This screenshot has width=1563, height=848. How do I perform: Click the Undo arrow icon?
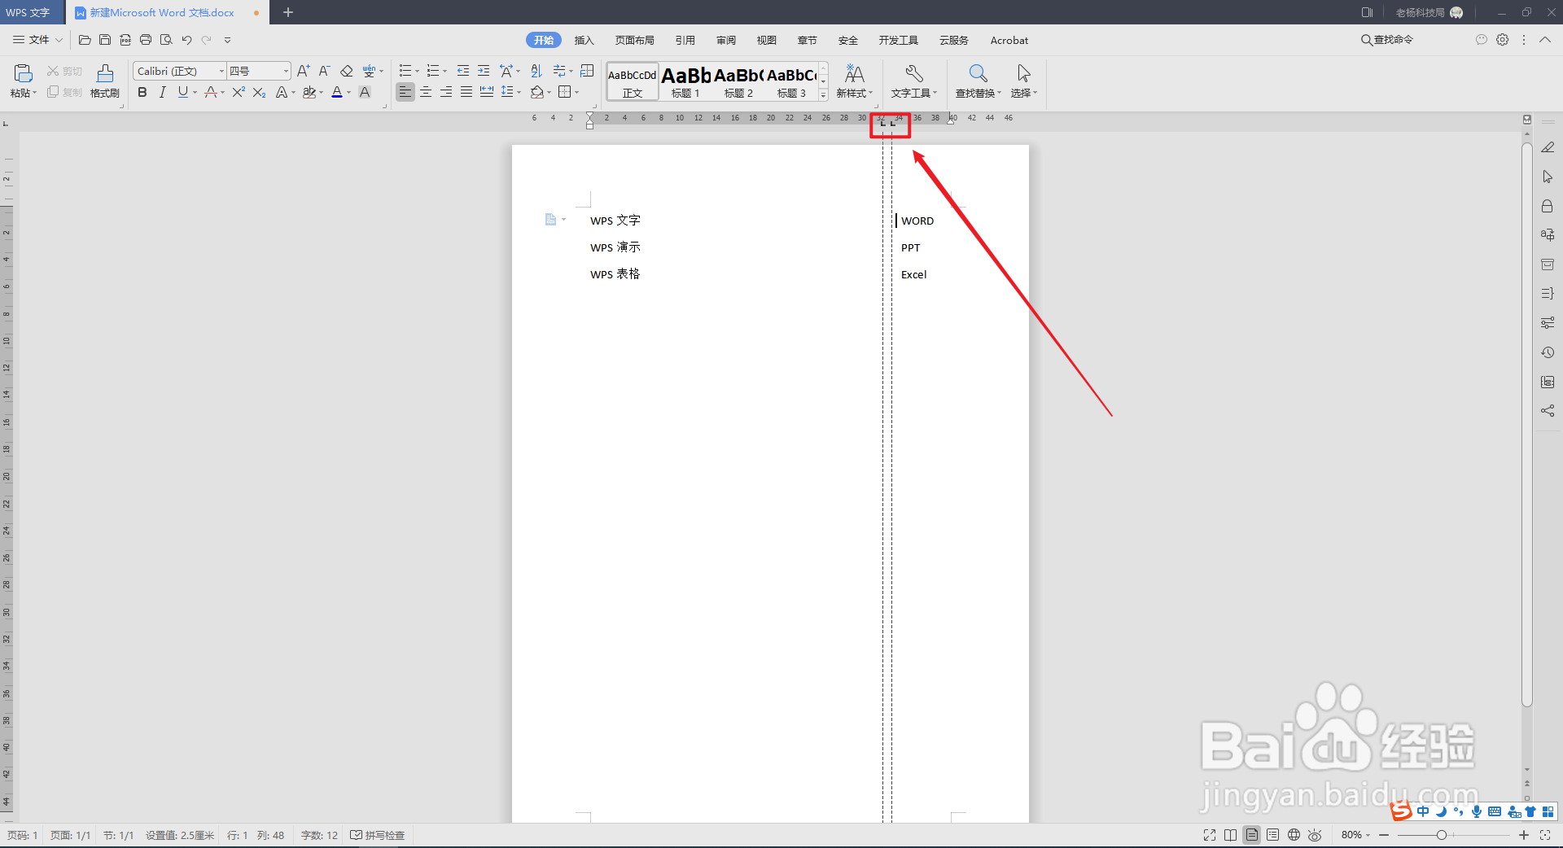tap(186, 40)
